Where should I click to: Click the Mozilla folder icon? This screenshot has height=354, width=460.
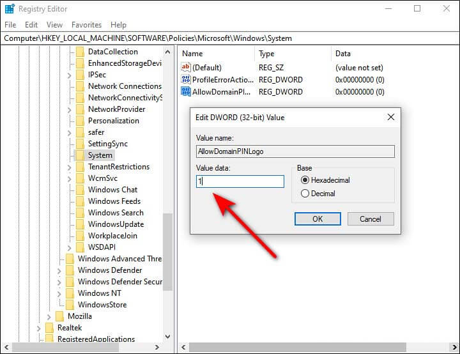[60, 316]
